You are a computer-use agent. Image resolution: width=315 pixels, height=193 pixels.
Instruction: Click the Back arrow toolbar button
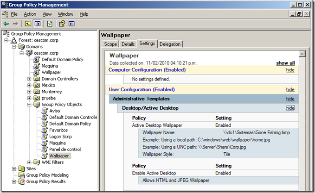[x=6, y=24]
